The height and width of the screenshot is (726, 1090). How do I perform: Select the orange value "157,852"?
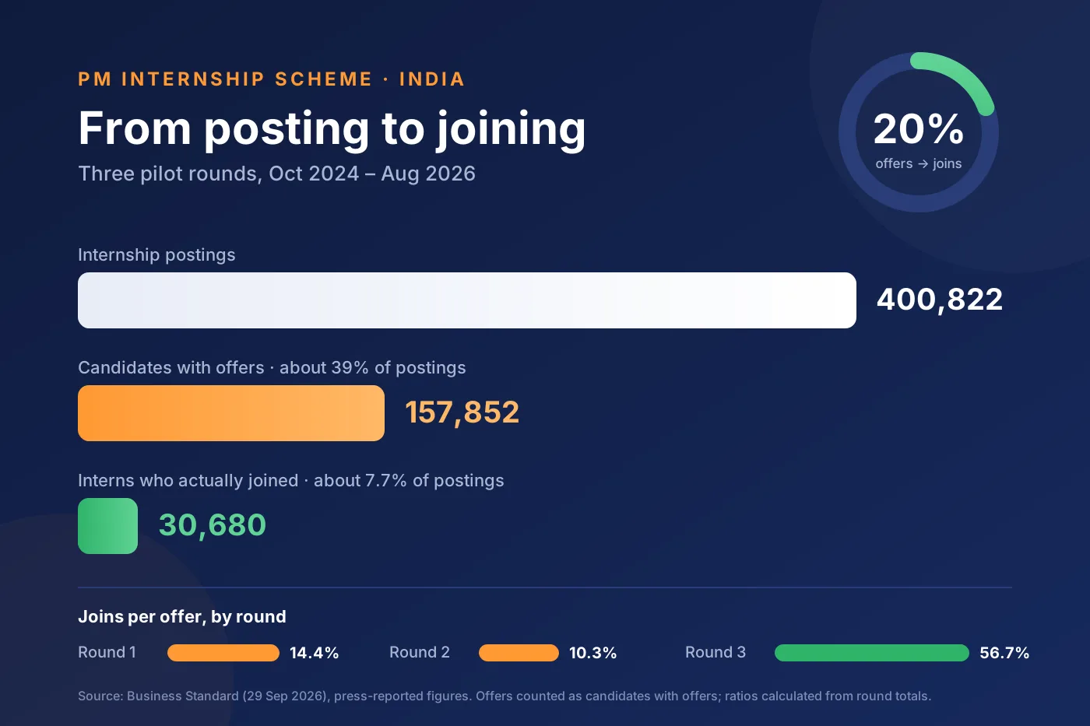[x=462, y=412]
